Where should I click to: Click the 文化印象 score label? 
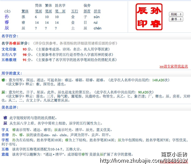click(9, 49)
